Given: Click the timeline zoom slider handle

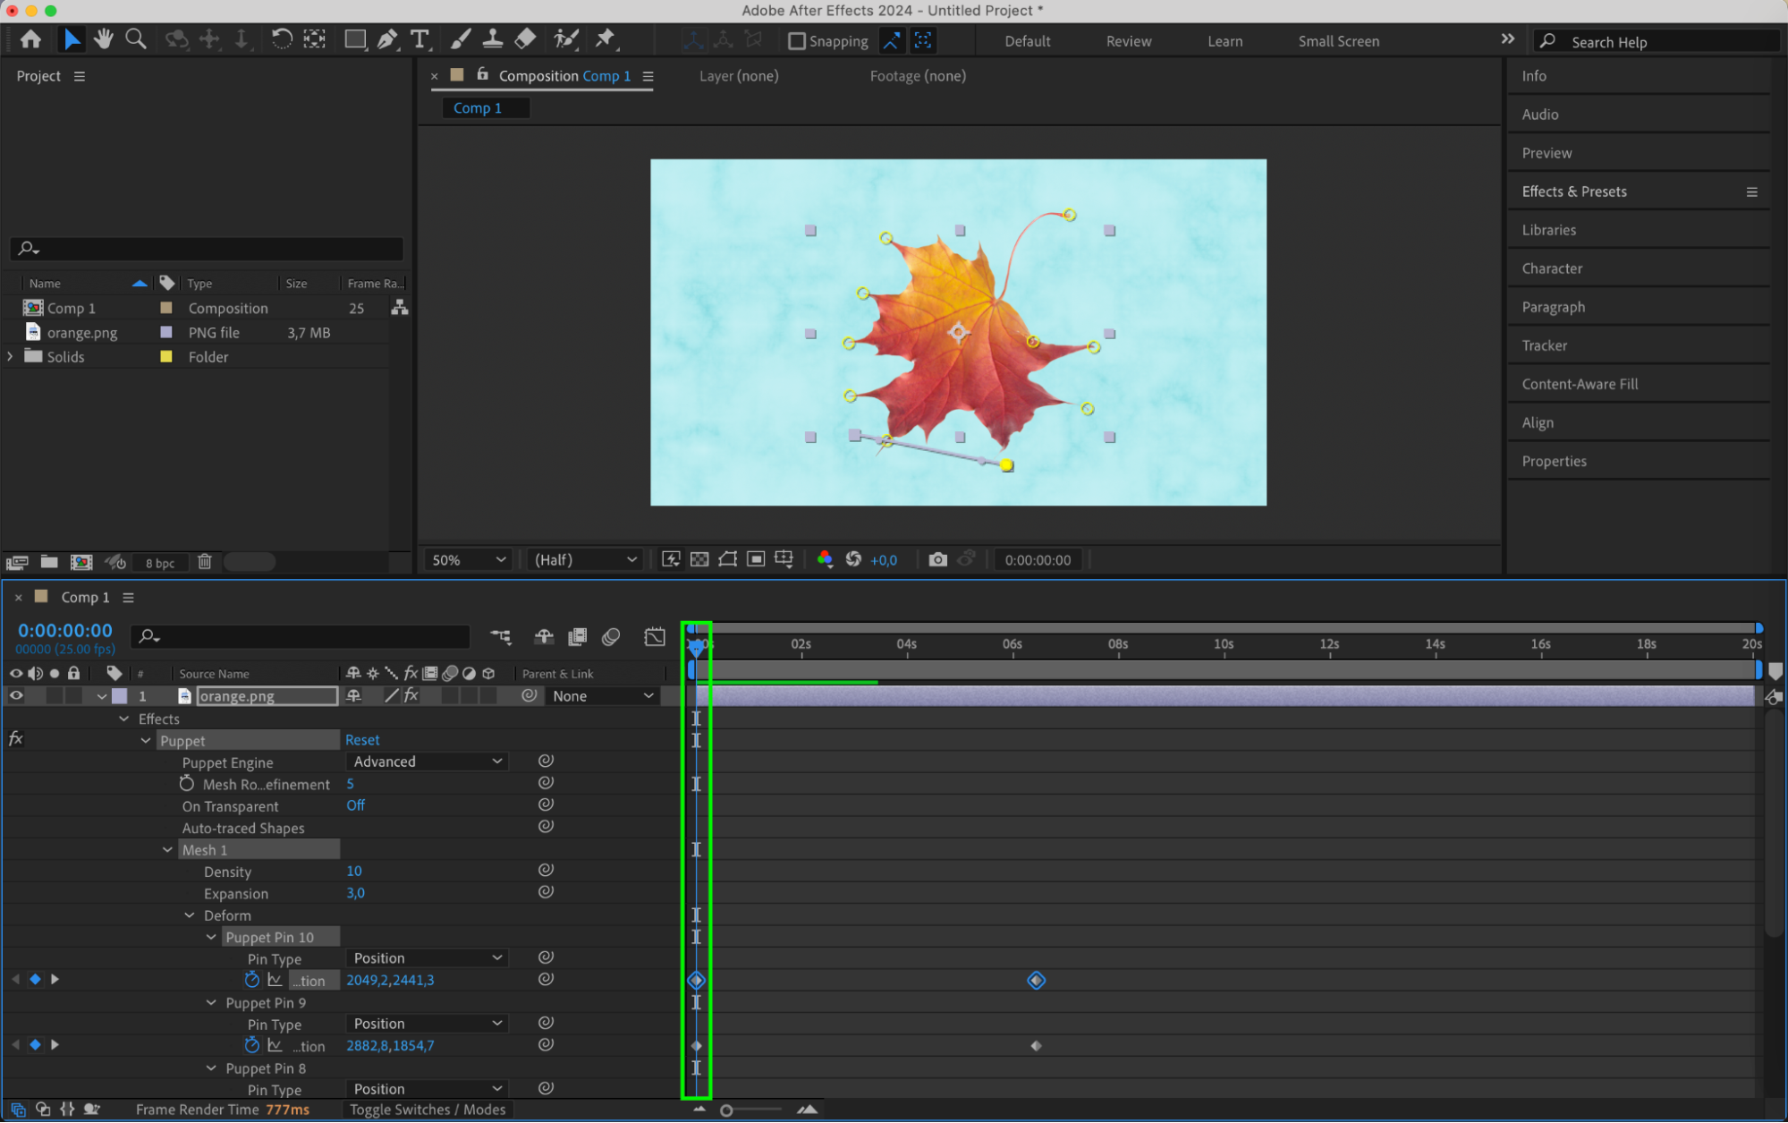Looking at the screenshot, I should [x=726, y=1110].
